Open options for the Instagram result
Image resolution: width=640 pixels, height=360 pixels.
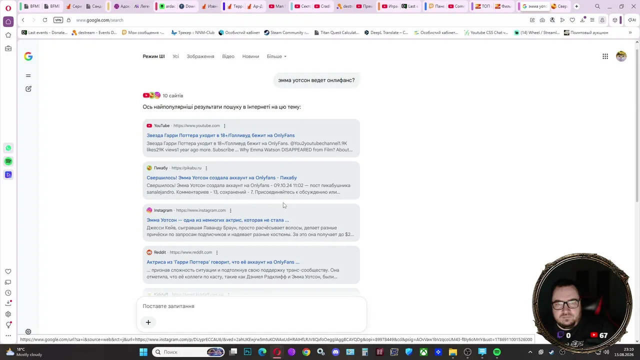click(230, 210)
